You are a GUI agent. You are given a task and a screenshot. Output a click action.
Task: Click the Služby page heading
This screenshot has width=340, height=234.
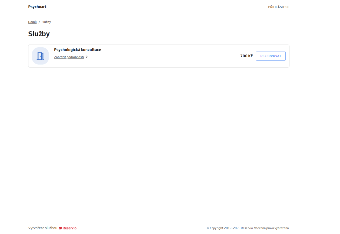39,34
